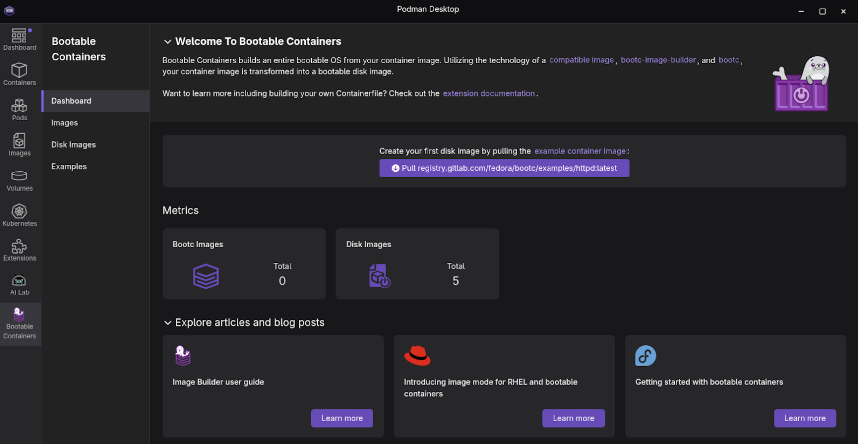Open the Containers sidebar icon
This screenshot has height=444, width=858.
pos(19,74)
